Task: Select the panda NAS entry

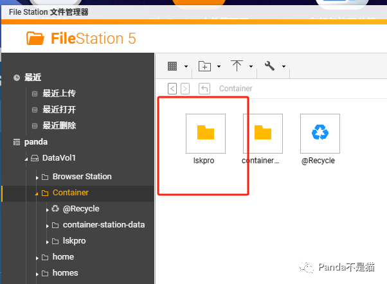Action: tap(36, 142)
